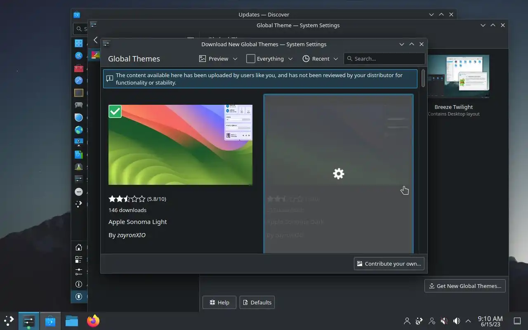Switch to Discover in the taskbar

click(x=50, y=321)
